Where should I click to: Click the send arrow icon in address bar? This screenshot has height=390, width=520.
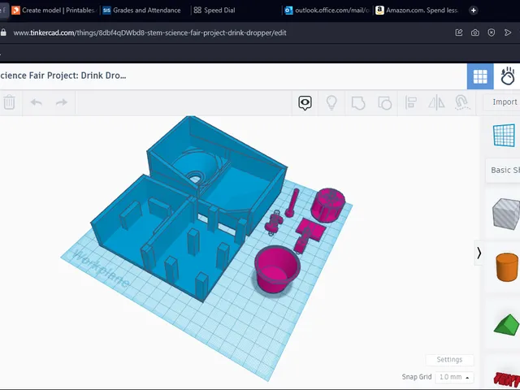(x=508, y=32)
